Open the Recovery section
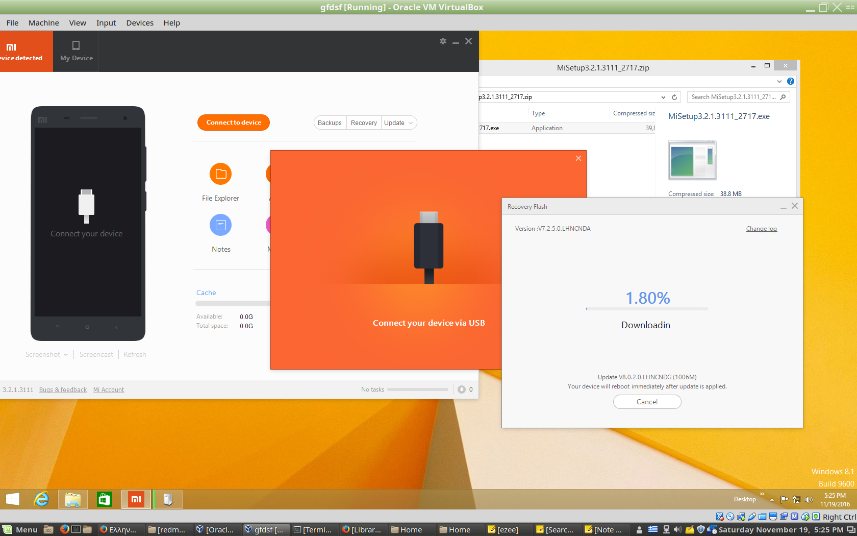 (364, 123)
